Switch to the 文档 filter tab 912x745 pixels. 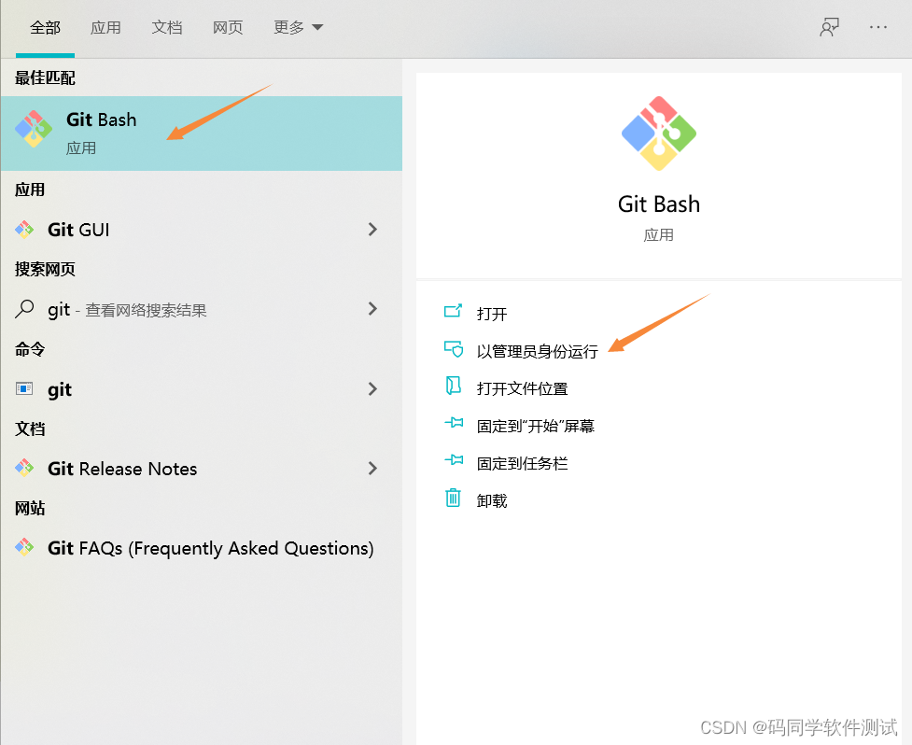point(167,27)
